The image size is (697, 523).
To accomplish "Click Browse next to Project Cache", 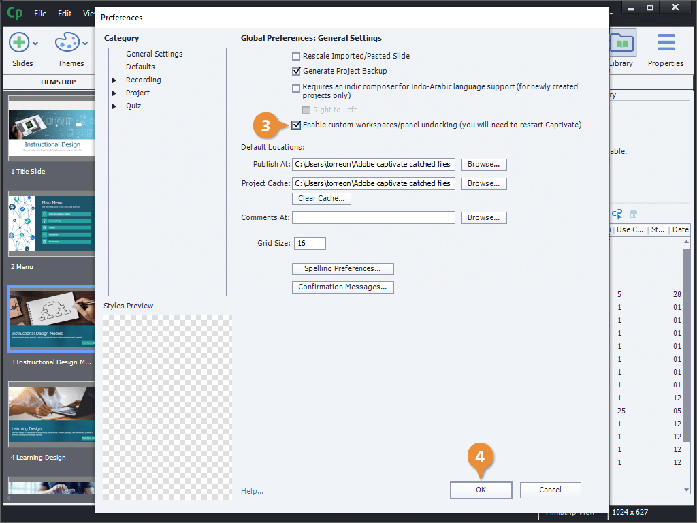I will pyautogui.click(x=484, y=184).
